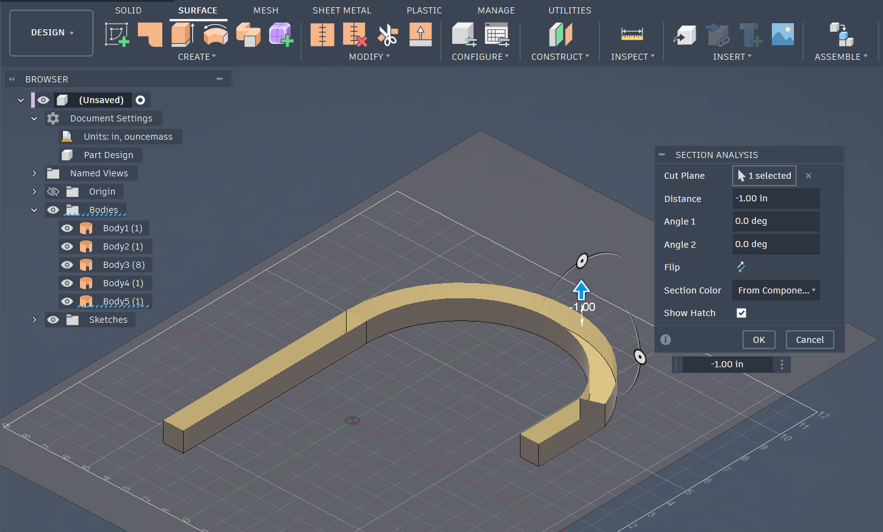Choose the Patch surface tool icon
The height and width of the screenshot is (532, 883).
150,34
